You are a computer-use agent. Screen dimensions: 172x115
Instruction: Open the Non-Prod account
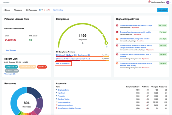[61, 93]
